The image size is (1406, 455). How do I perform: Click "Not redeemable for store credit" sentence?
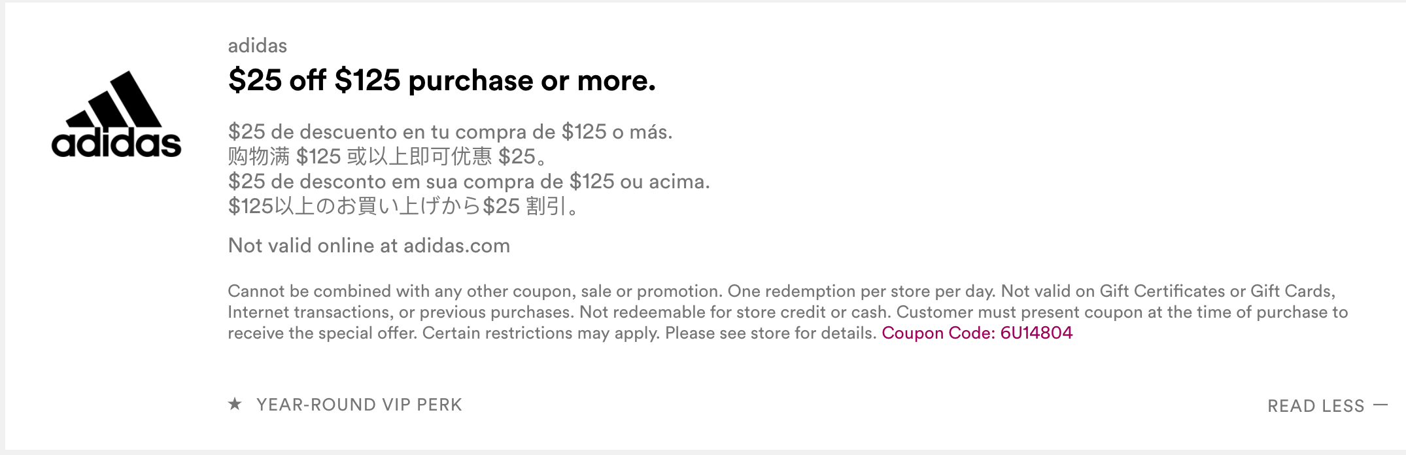tap(736, 312)
